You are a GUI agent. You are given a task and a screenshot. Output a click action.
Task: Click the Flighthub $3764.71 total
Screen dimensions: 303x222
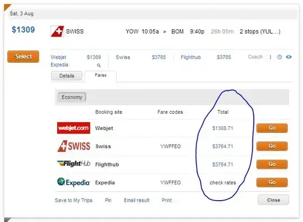point(223,164)
